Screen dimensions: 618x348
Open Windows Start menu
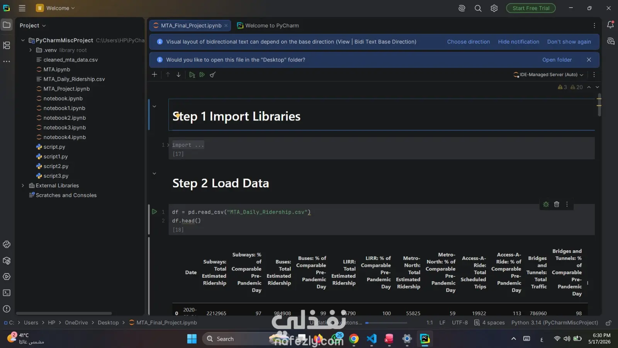coord(192,339)
